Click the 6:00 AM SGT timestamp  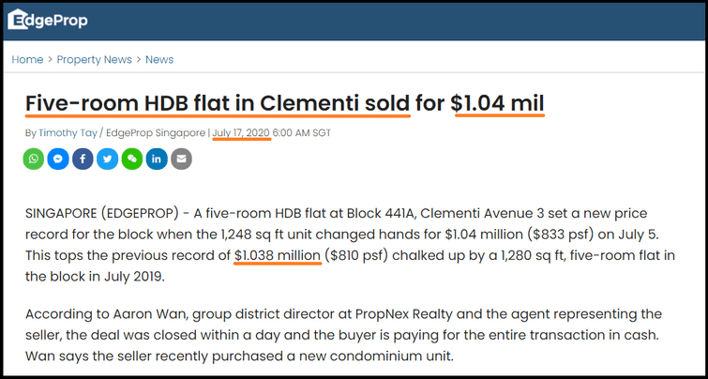pos(303,133)
